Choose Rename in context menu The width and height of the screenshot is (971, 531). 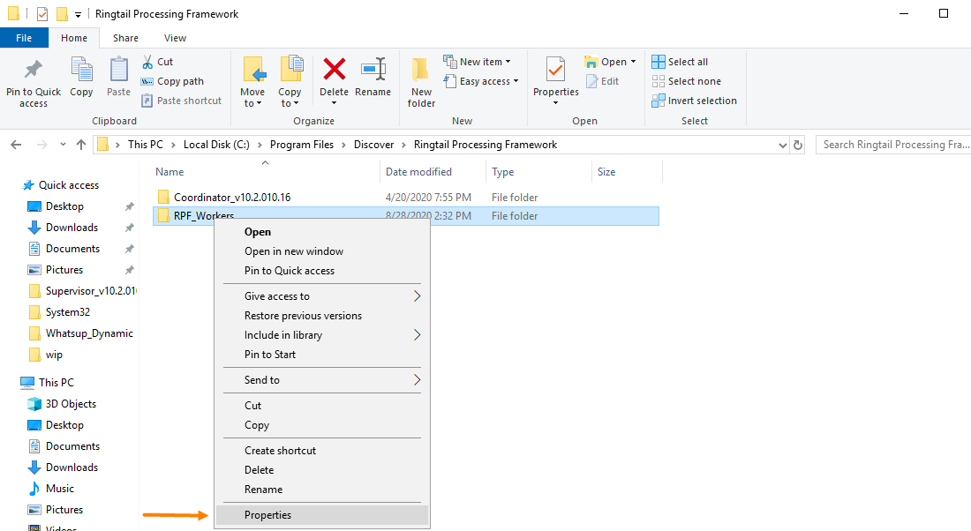(x=263, y=490)
